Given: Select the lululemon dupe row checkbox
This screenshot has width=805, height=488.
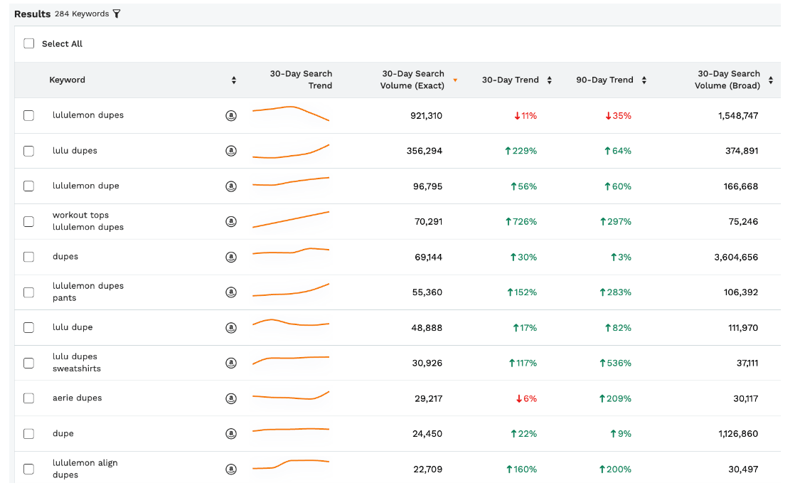Looking at the screenshot, I should [x=28, y=186].
